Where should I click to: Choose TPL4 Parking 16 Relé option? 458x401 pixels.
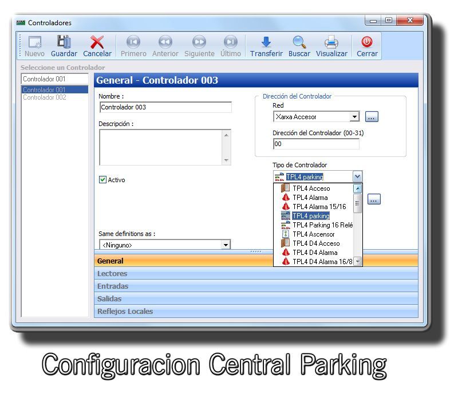click(313, 225)
